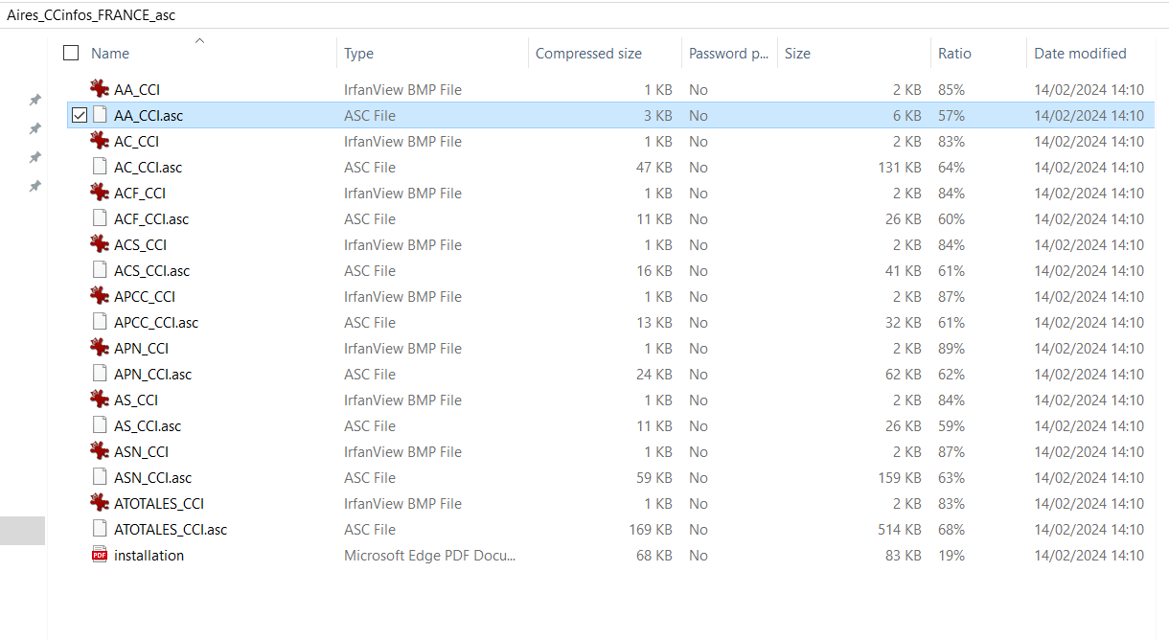Viewport: 1169px width, 640px height.
Task: Click the blank file icon for AC_CCI.asc
Action: coord(100,167)
